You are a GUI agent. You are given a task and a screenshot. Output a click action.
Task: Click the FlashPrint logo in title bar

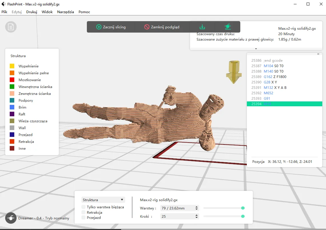3,4
